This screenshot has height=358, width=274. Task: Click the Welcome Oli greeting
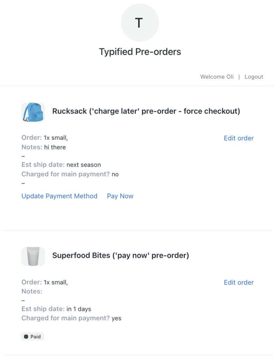217,77
